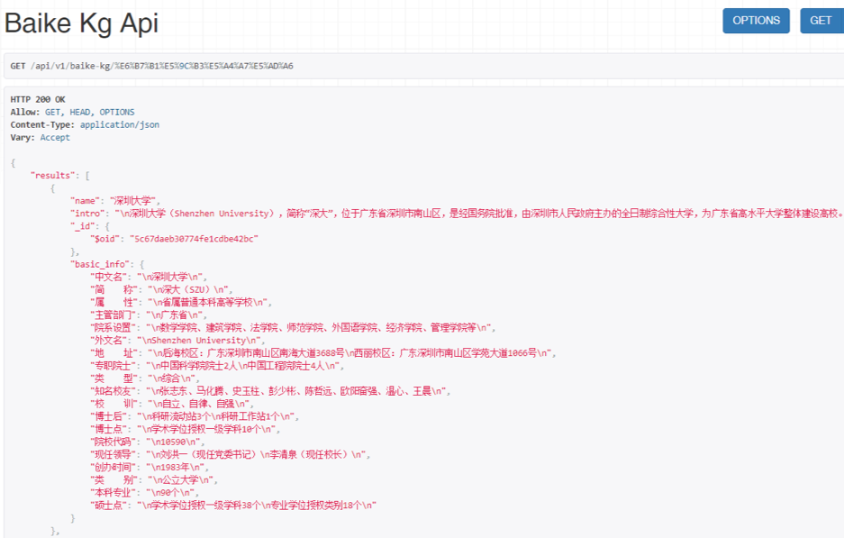Click the 博士后 row

[195, 416]
